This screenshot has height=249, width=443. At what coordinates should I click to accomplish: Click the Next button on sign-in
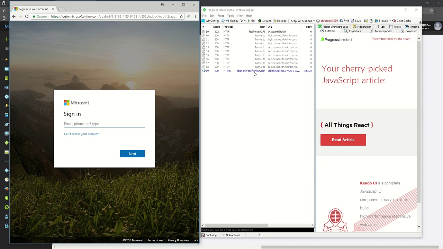132,154
